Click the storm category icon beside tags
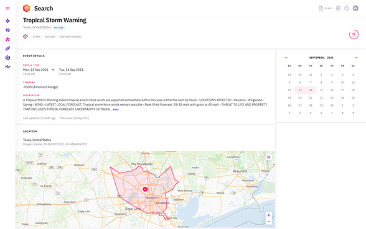The image size is (366, 229). click(x=25, y=37)
